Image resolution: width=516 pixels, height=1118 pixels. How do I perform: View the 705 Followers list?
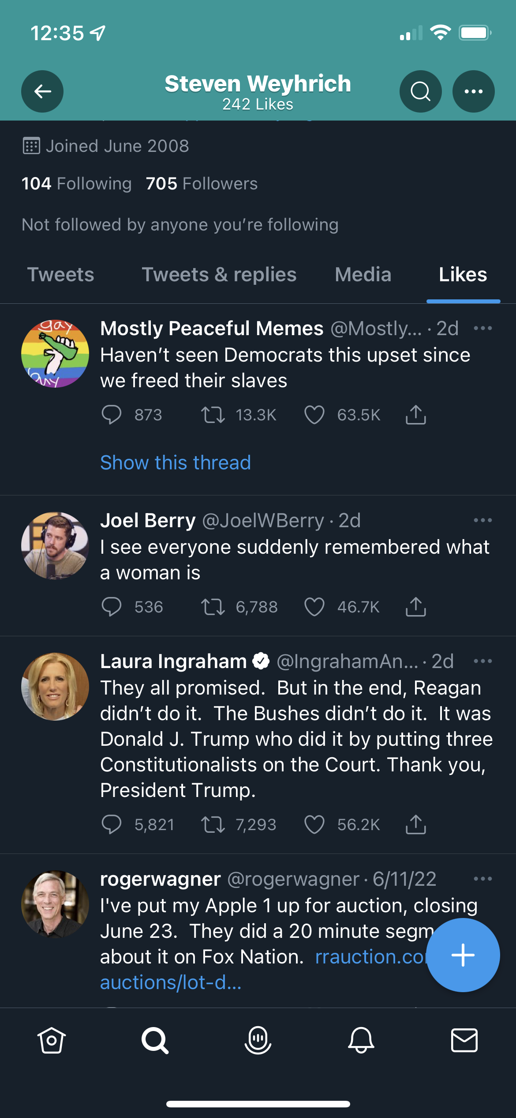click(x=202, y=184)
